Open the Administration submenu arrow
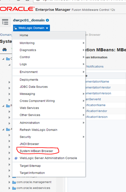This screenshot has height=192, width=126. click(83, 123)
